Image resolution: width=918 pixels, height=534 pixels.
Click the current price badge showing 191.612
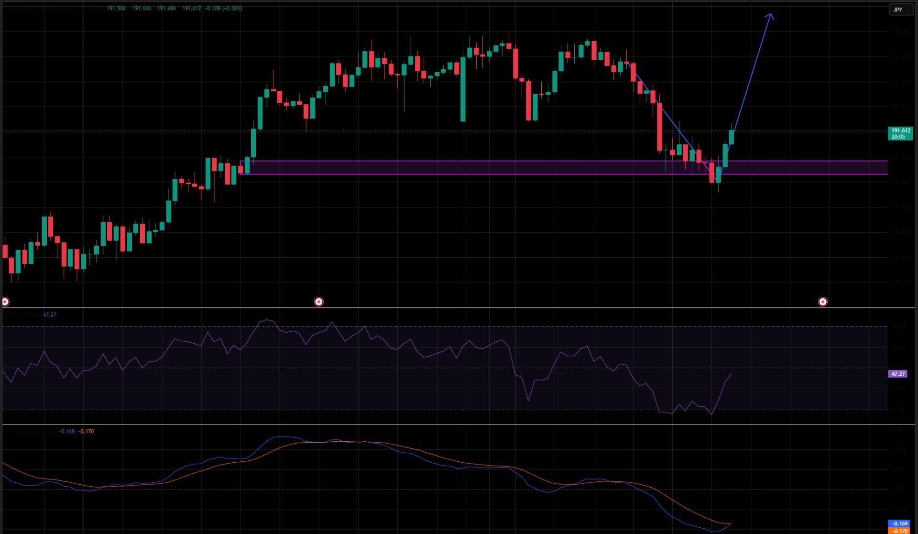(x=901, y=130)
